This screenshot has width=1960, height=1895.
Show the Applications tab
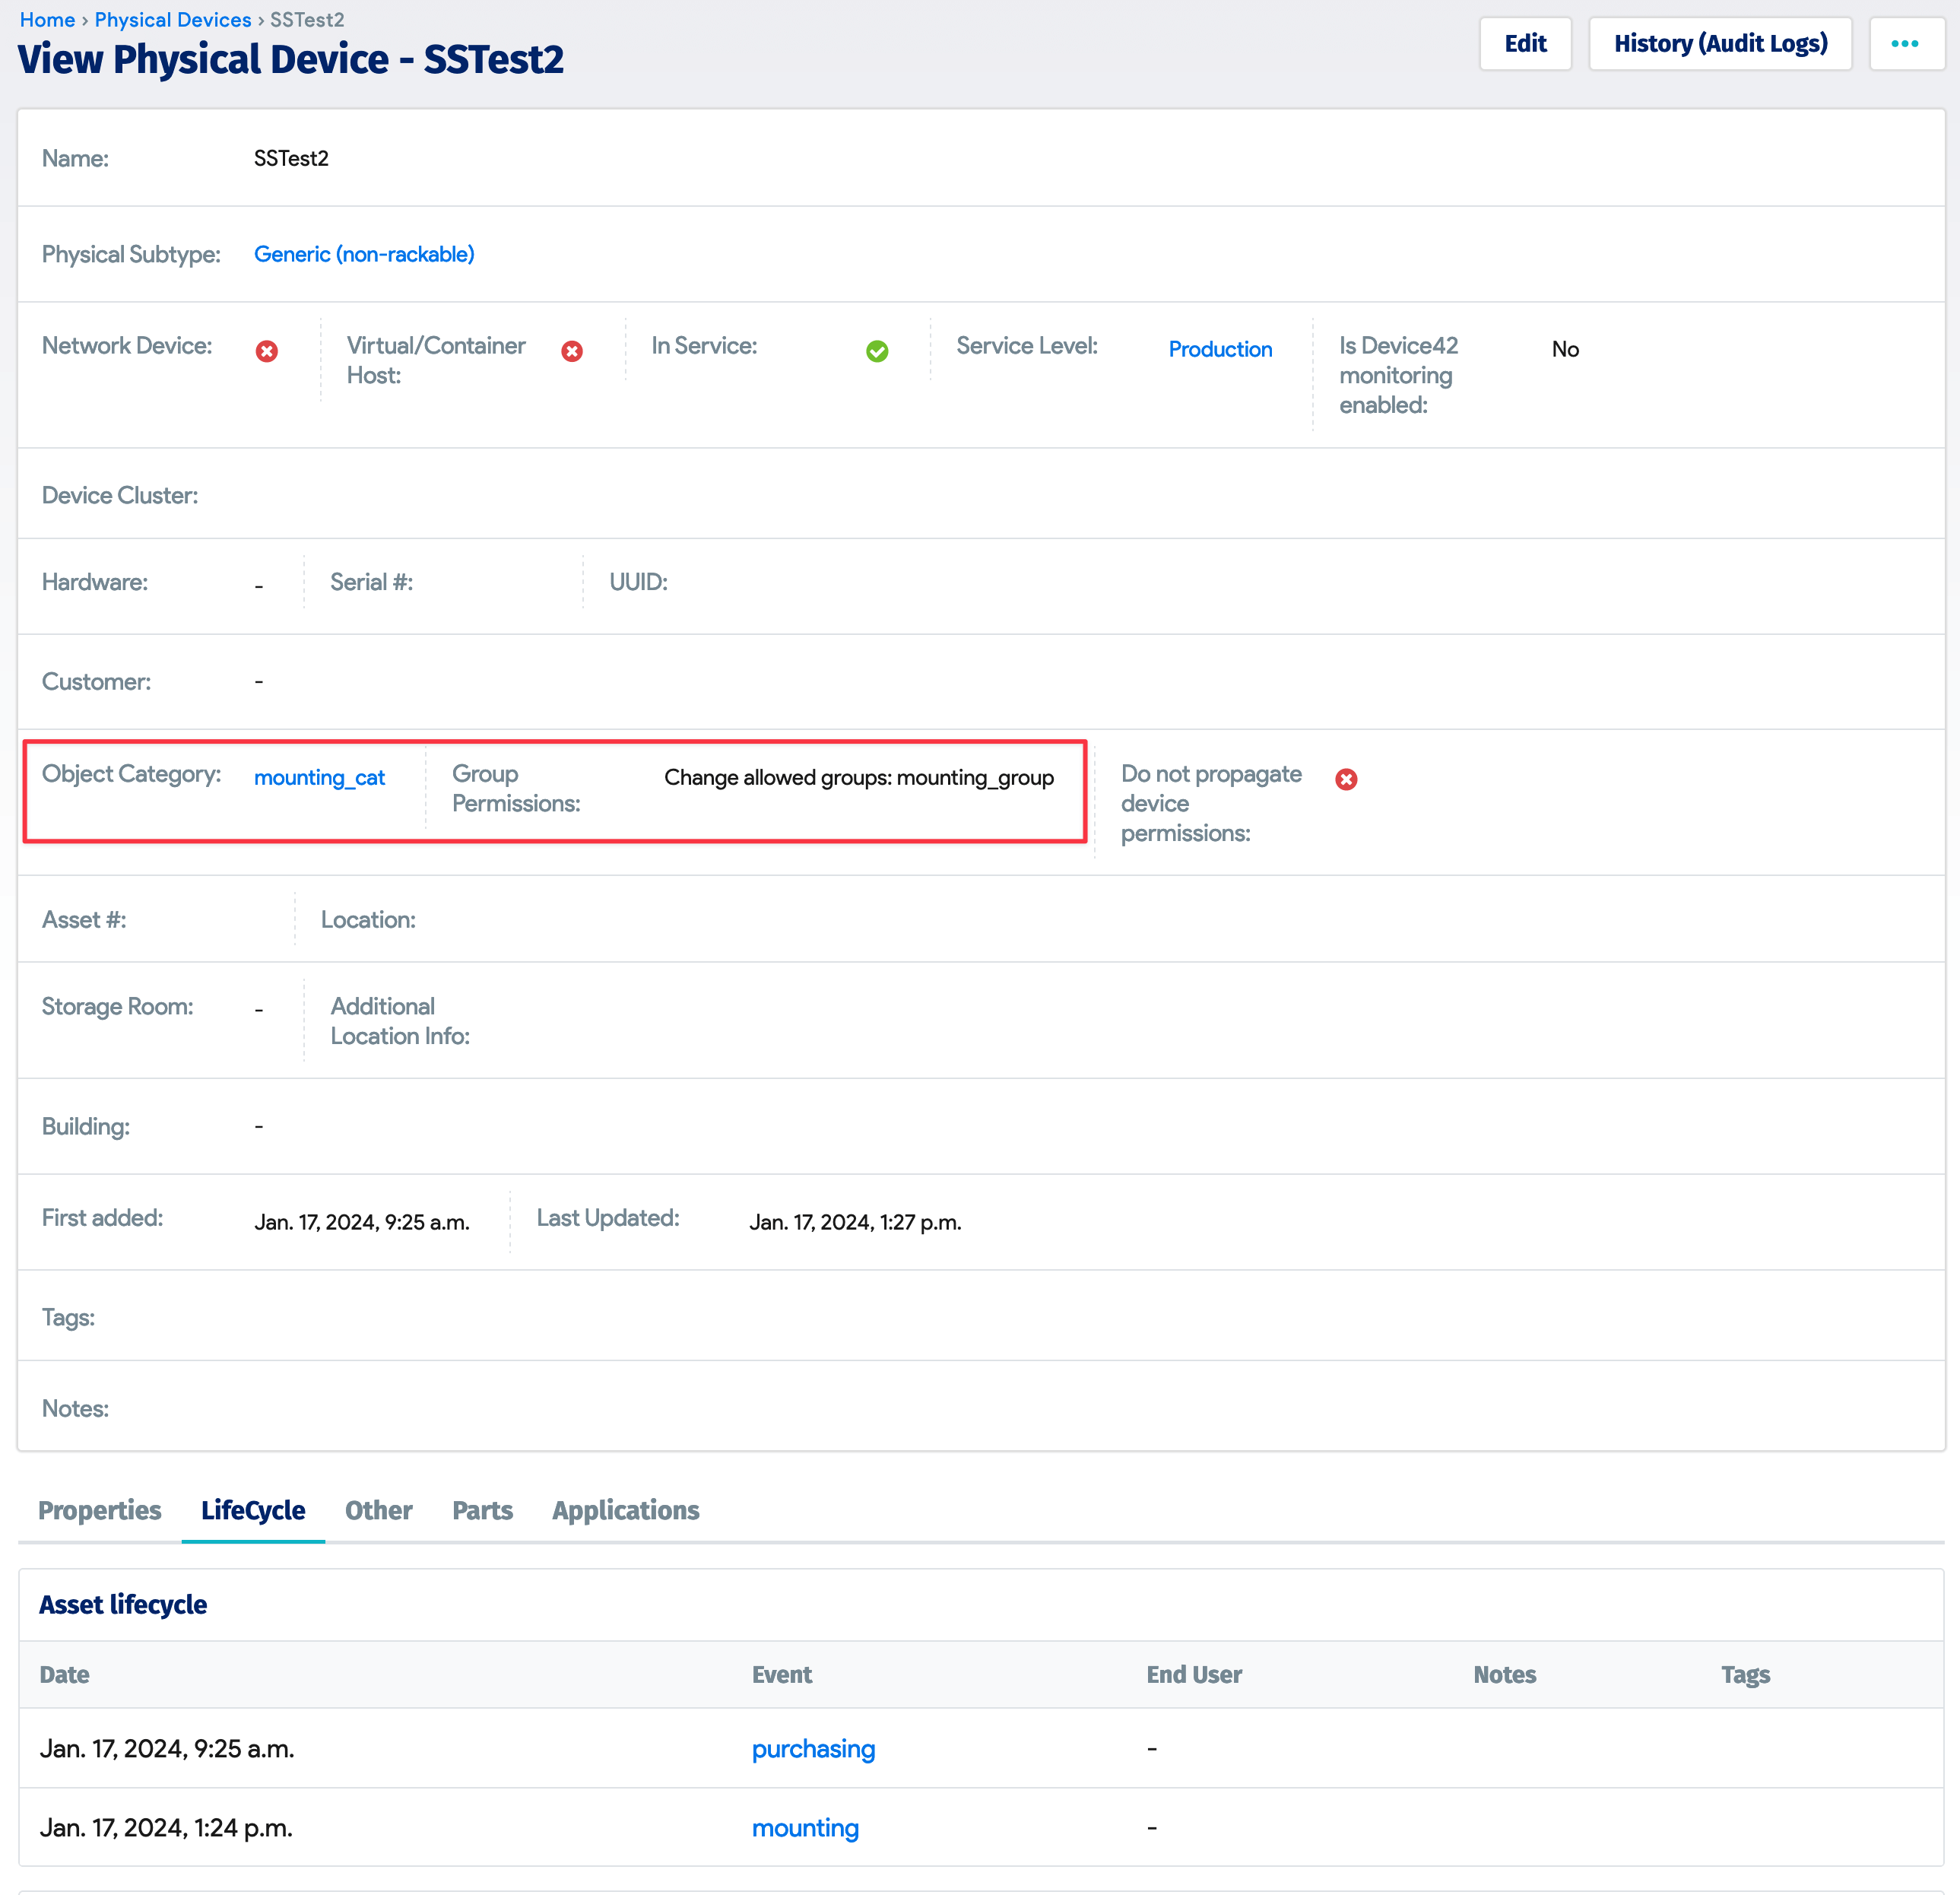pyautogui.click(x=625, y=1510)
